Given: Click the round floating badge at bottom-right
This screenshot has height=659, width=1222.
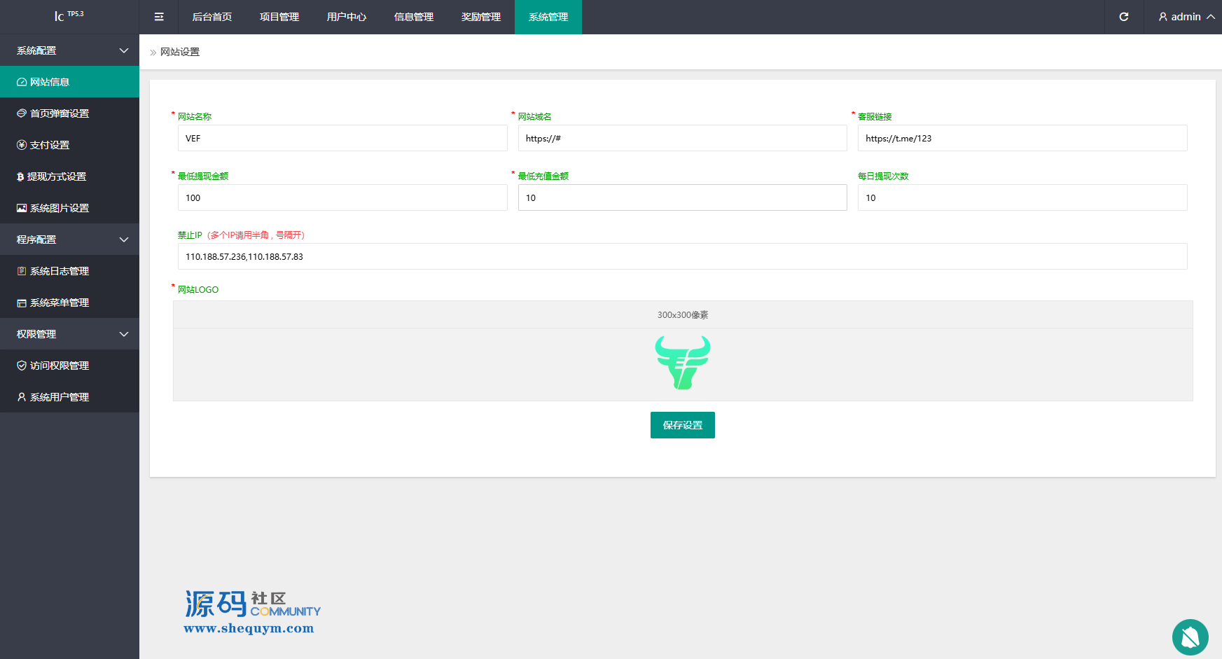Looking at the screenshot, I should (1190, 637).
